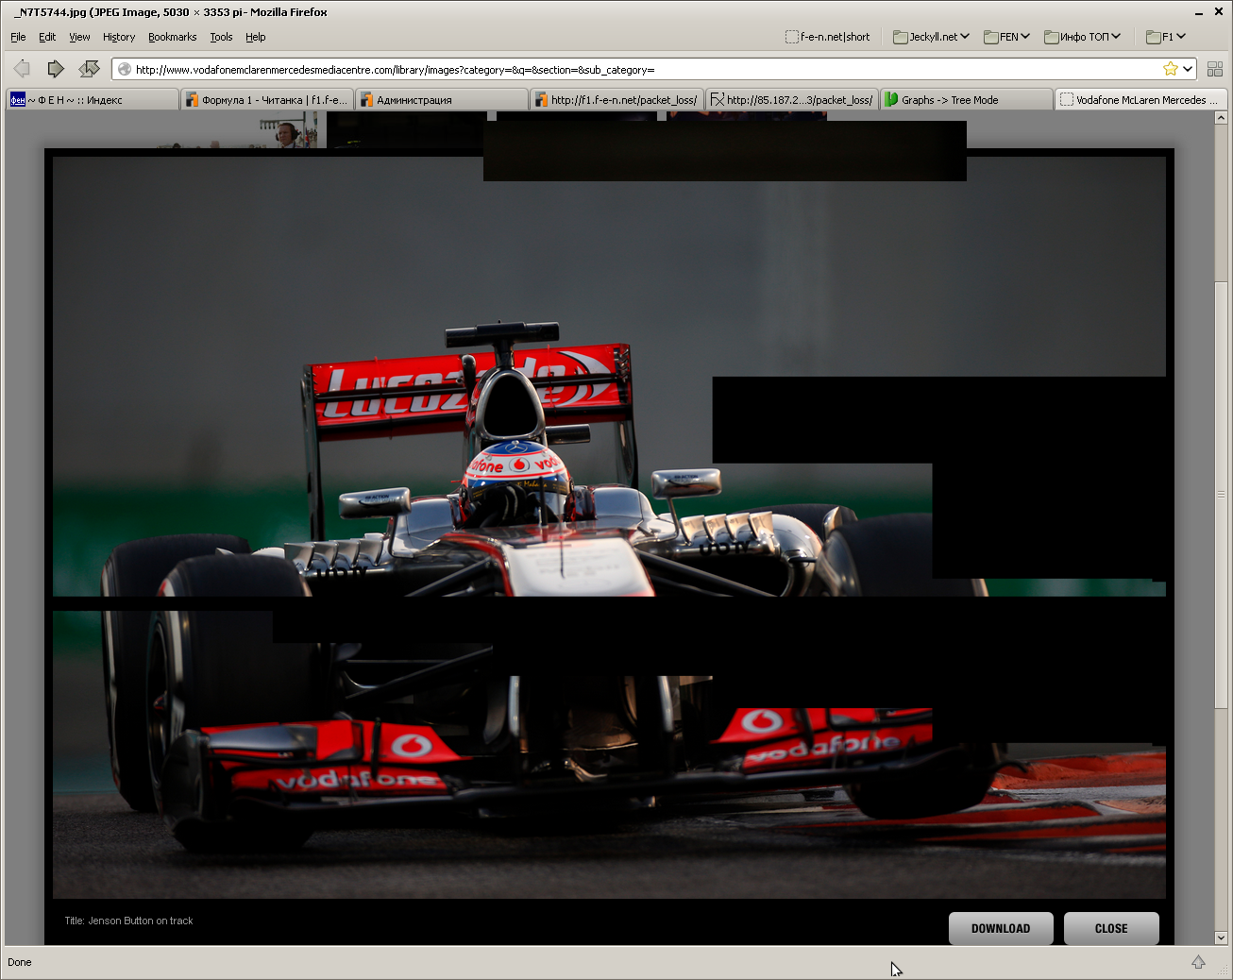Screen dimensions: 1233x980
Task: Click the Forward navigation arrow
Action: tap(56, 68)
